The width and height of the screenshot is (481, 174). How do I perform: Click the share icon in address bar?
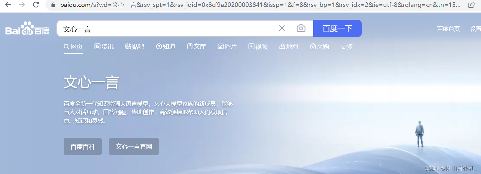pyautogui.click(x=471, y=5)
